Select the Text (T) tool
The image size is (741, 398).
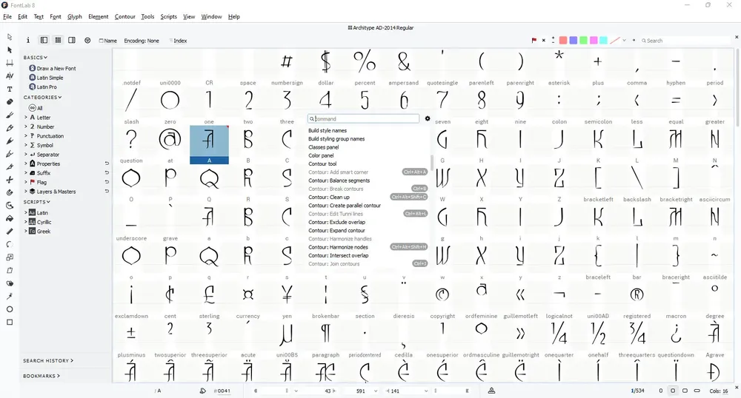tap(10, 89)
